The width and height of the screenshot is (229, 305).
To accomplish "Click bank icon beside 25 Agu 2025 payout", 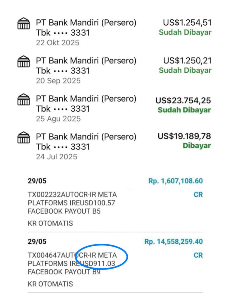I will click(x=24, y=99).
